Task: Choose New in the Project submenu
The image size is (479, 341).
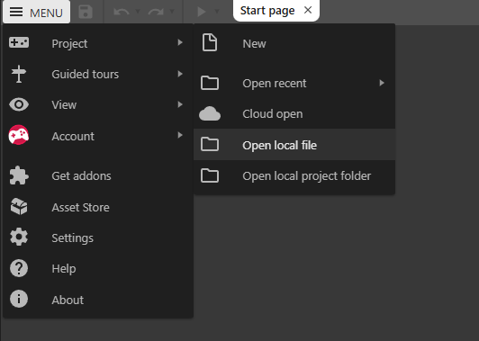Action: (x=294, y=43)
